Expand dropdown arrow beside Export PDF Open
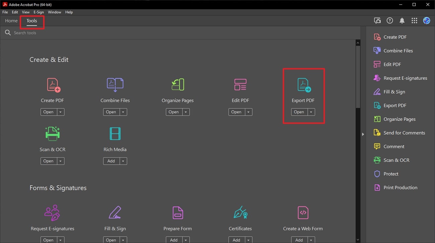435x243 pixels. [311, 112]
